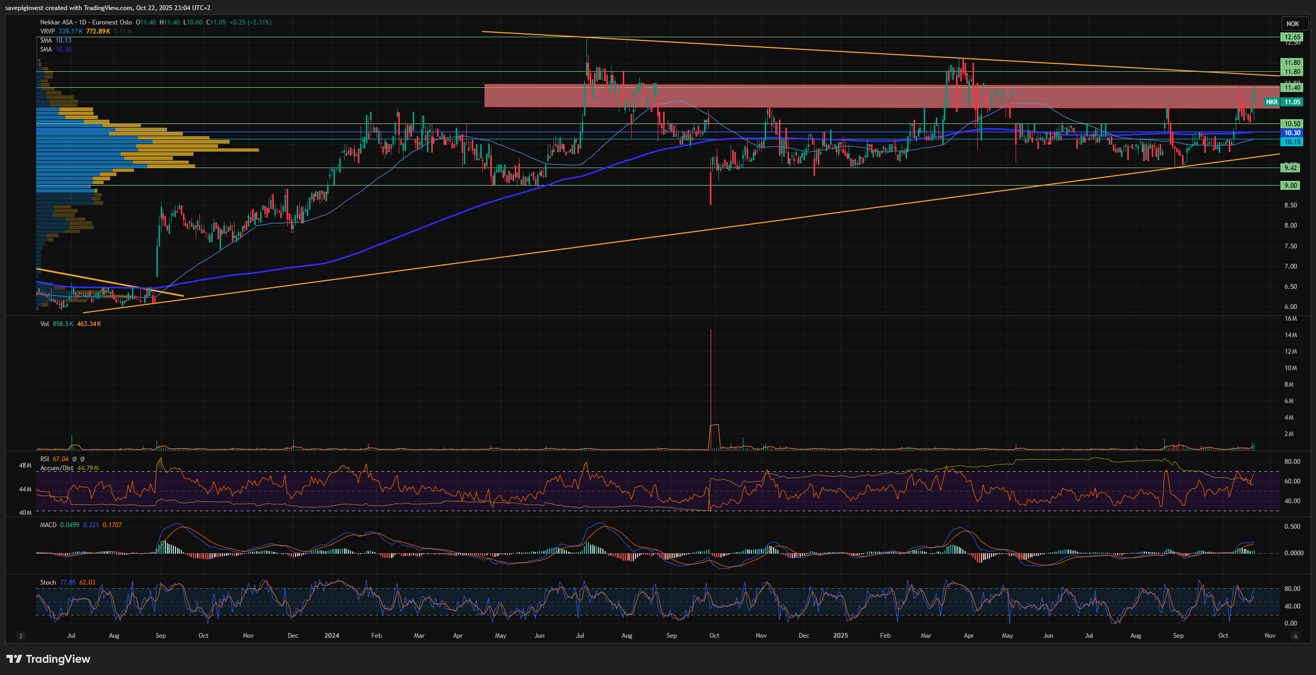The image size is (1316, 675).
Task: Click the NKR 11.05 current price tag
Action: 1287,102
